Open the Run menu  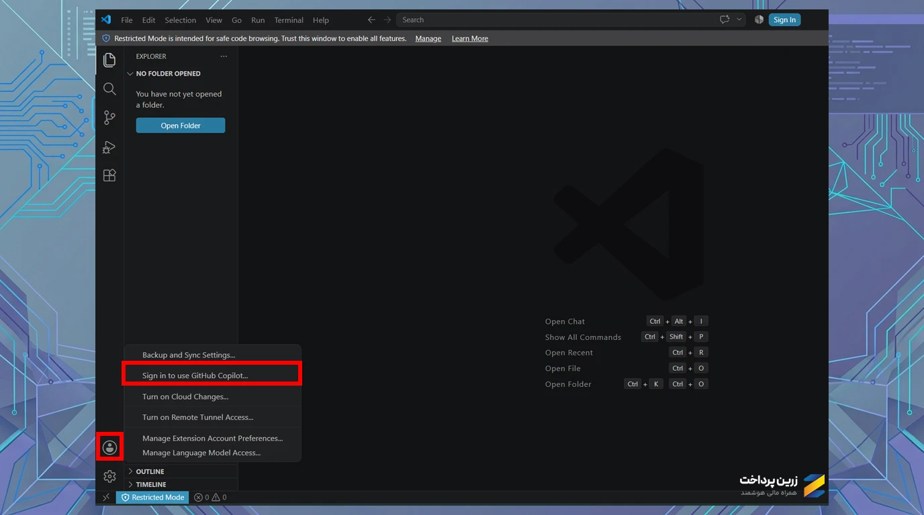pyautogui.click(x=258, y=20)
